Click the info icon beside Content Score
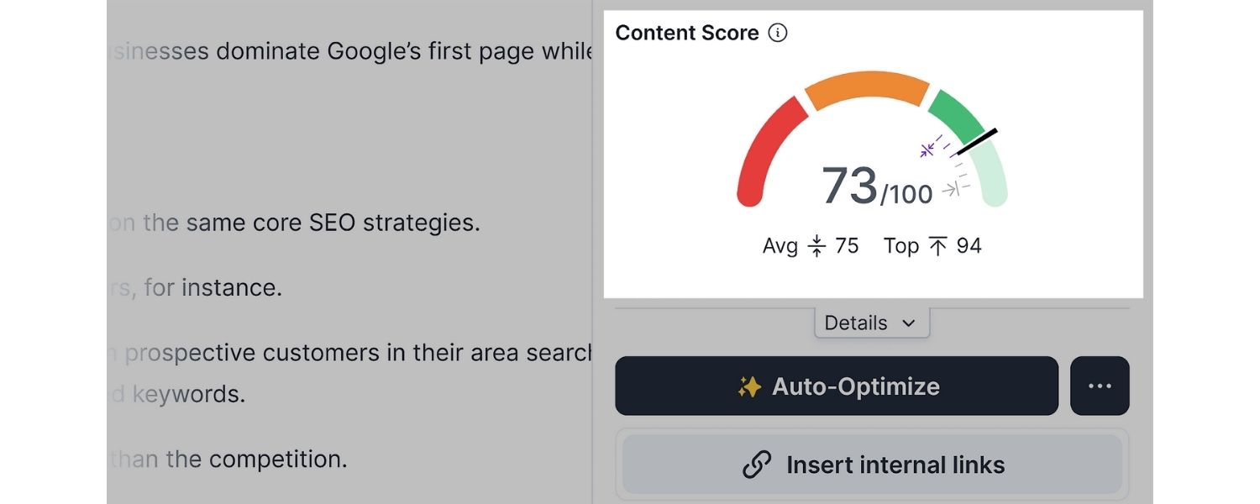 coord(779,34)
